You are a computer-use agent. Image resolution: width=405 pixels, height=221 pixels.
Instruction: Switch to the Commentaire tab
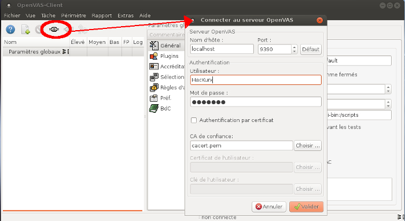167,35
